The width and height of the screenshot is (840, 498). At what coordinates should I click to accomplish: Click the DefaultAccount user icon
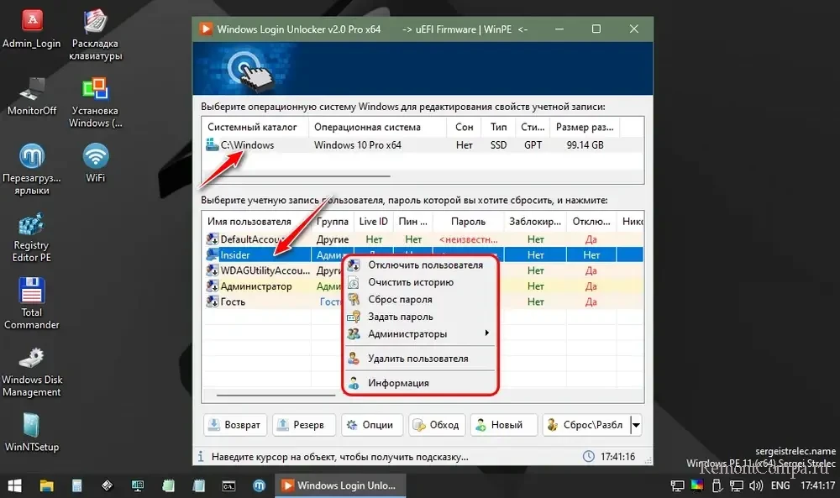click(213, 239)
